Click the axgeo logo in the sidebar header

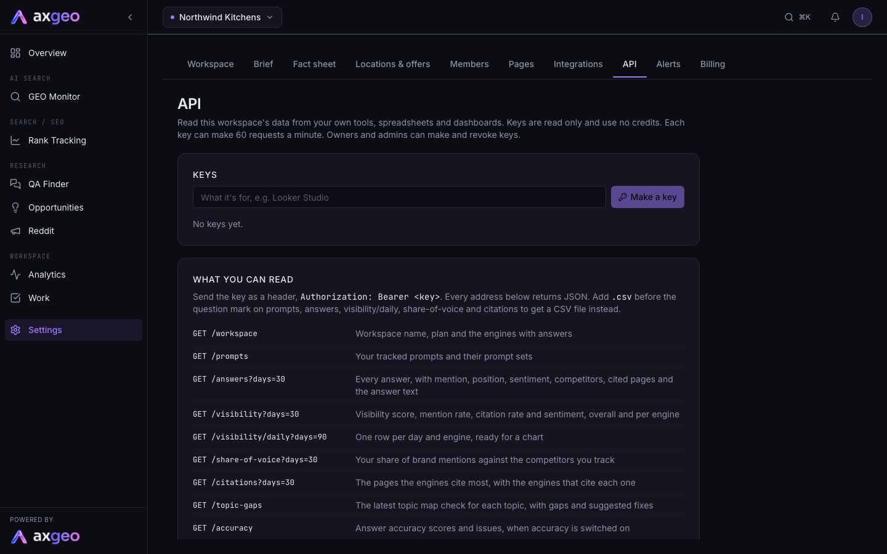click(x=46, y=17)
